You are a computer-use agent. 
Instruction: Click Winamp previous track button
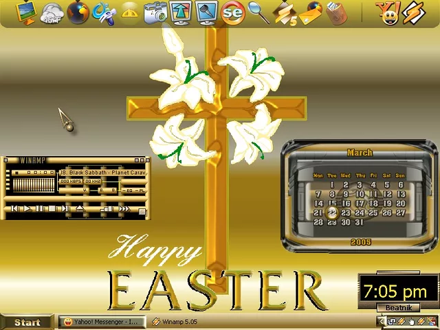14,208
